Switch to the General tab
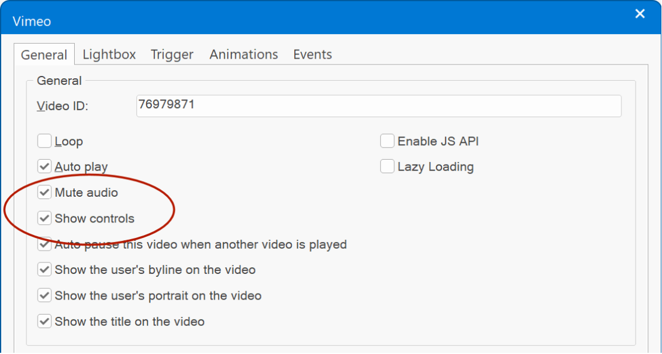662x354 pixels. pos(44,55)
